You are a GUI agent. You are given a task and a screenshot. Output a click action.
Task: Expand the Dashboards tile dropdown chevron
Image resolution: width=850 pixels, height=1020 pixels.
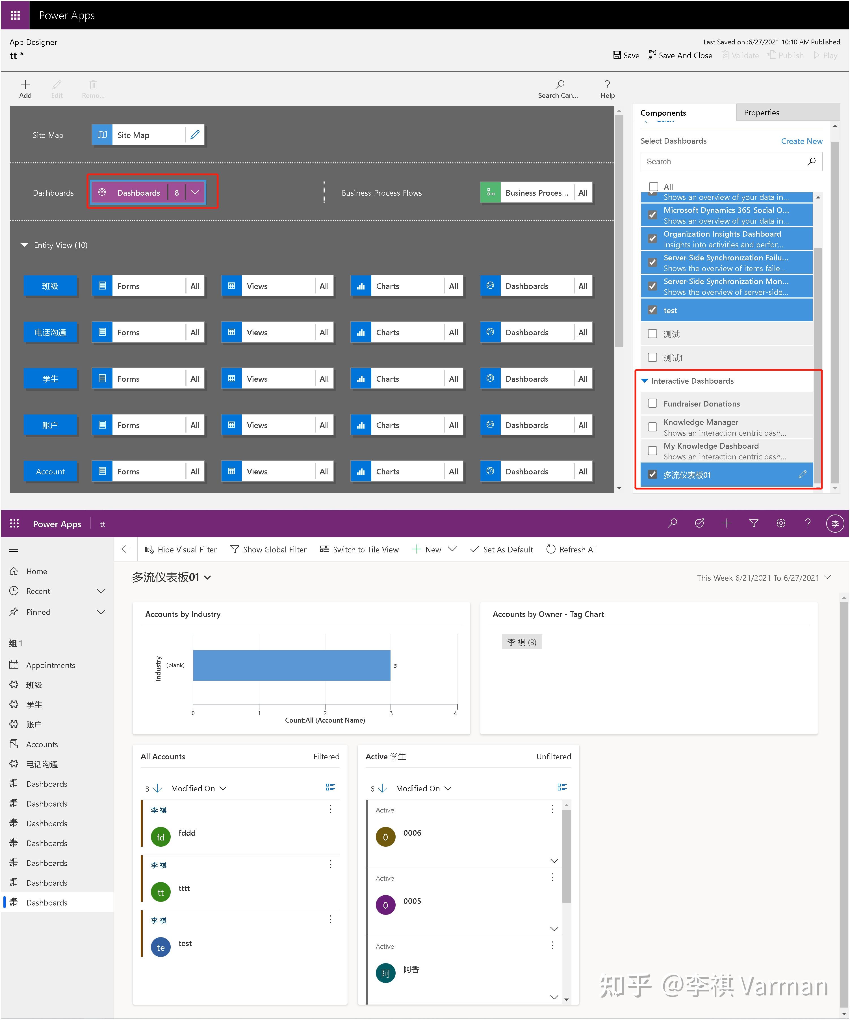[x=195, y=192]
